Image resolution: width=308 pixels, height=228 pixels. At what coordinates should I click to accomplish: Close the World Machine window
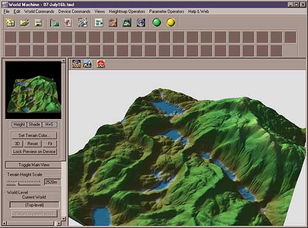tap(302, 4)
